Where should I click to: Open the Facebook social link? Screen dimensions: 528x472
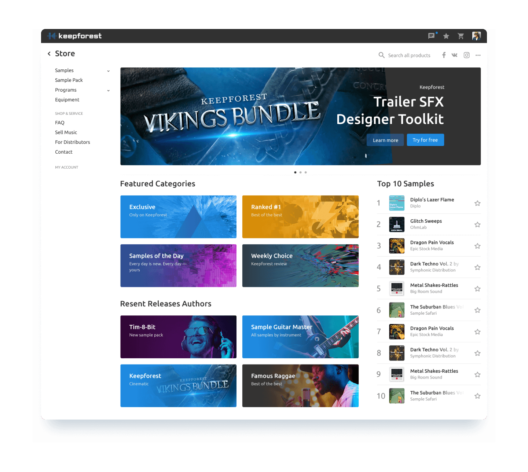pyautogui.click(x=444, y=55)
